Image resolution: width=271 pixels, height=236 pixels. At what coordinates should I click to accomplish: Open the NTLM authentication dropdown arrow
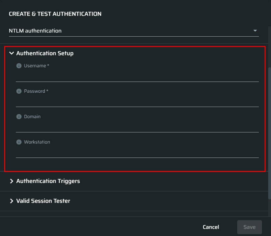point(255,31)
